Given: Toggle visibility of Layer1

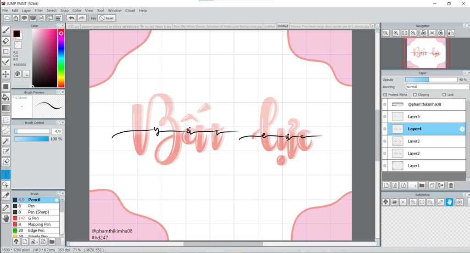Looking at the screenshot, I should [x=385, y=166].
